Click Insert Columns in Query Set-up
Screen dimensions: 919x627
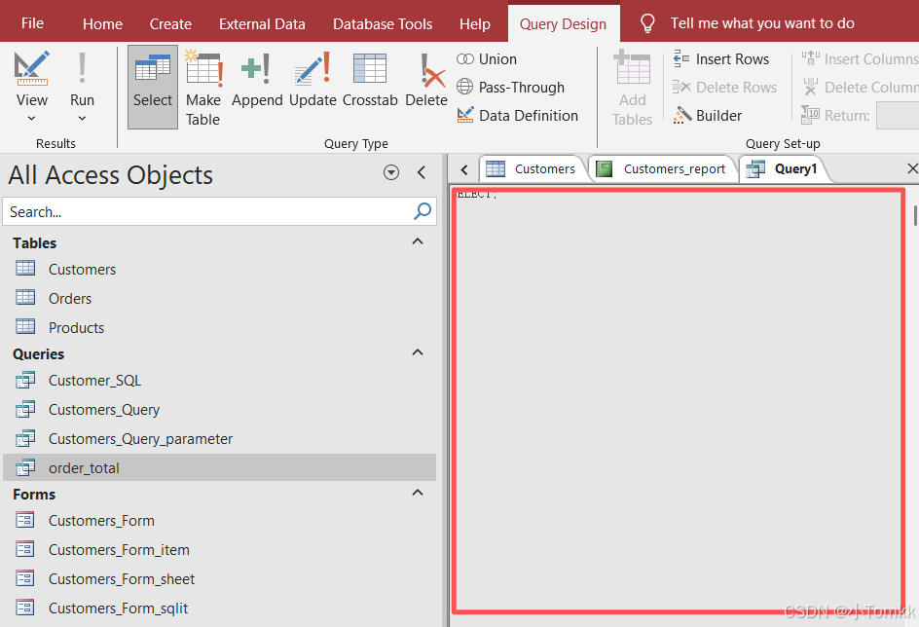(x=860, y=59)
